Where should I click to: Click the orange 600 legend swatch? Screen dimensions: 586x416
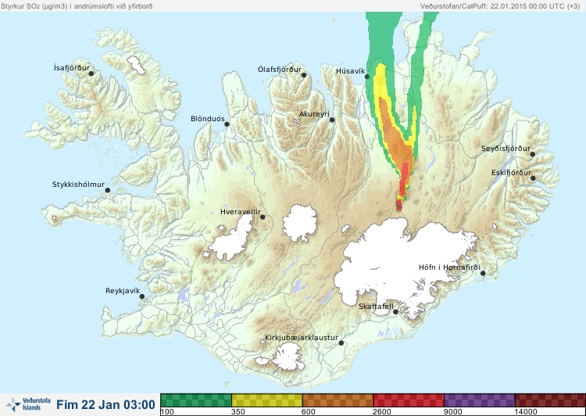click(338, 400)
